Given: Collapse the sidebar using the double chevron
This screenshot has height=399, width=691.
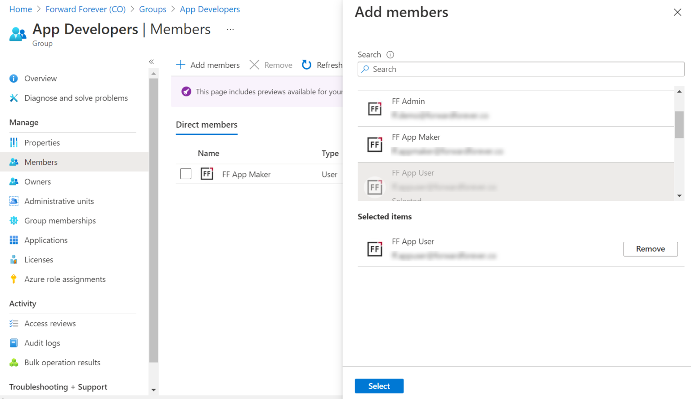Looking at the screenshot, I should 152,62.
